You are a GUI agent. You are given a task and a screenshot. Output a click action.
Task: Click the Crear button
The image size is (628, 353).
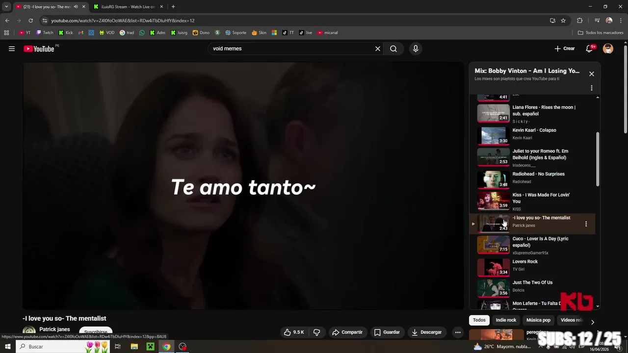(x=564, y=49)
